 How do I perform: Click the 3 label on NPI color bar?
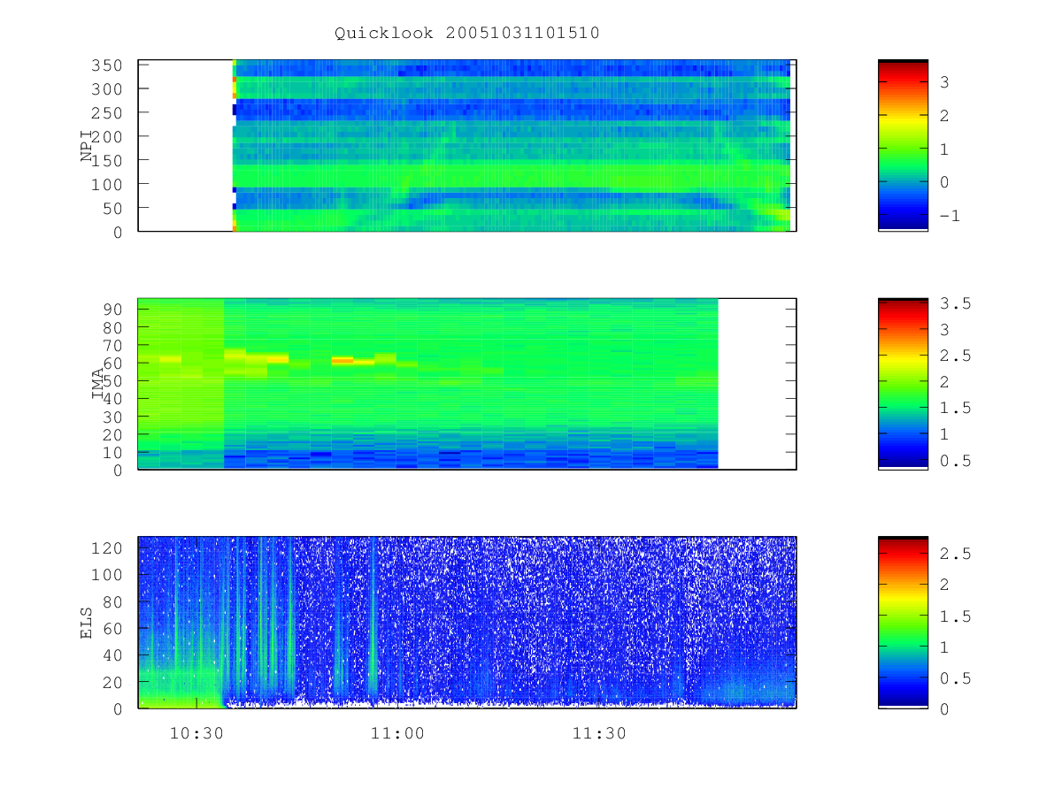[x=945, y=82]
